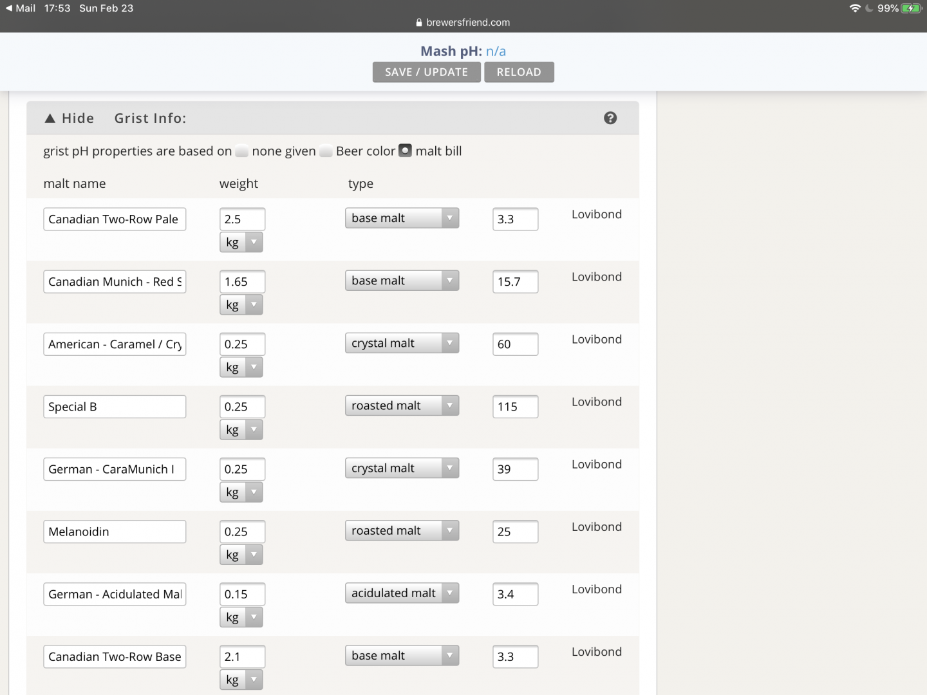The image size is (927, 695).
Task: Collapse the Grist Info section with Hide
Action: click(x=70, y=118)
